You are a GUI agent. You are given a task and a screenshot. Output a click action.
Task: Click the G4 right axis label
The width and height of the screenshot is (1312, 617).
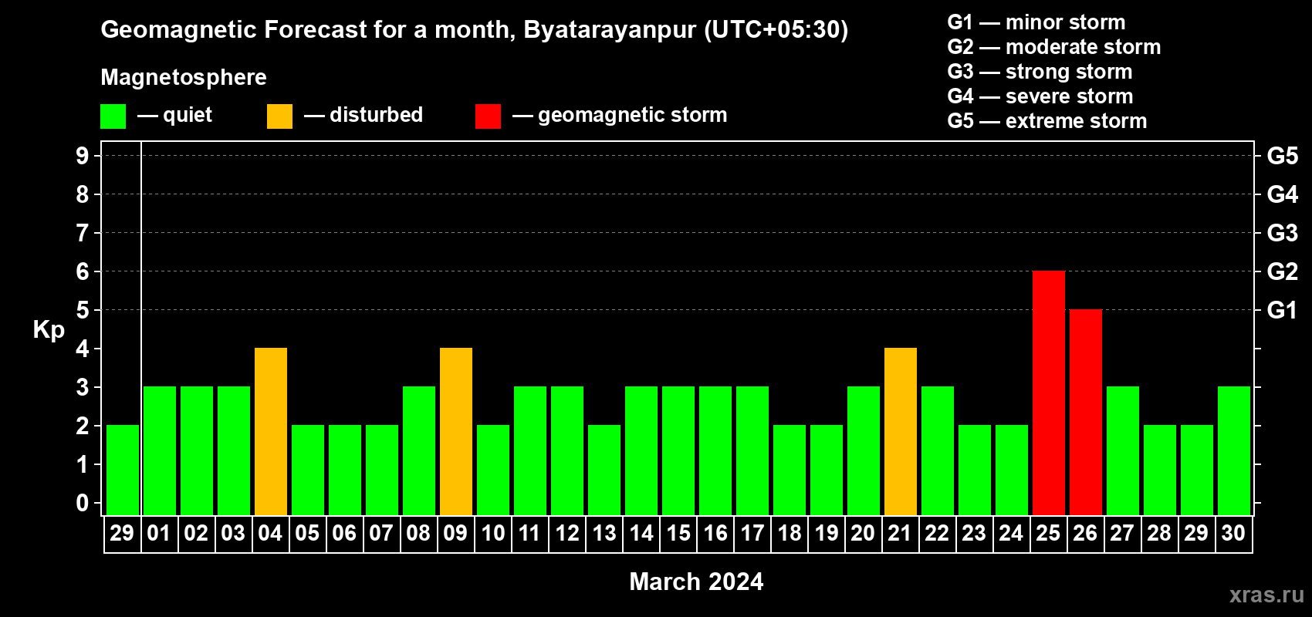pos(1283,194)
